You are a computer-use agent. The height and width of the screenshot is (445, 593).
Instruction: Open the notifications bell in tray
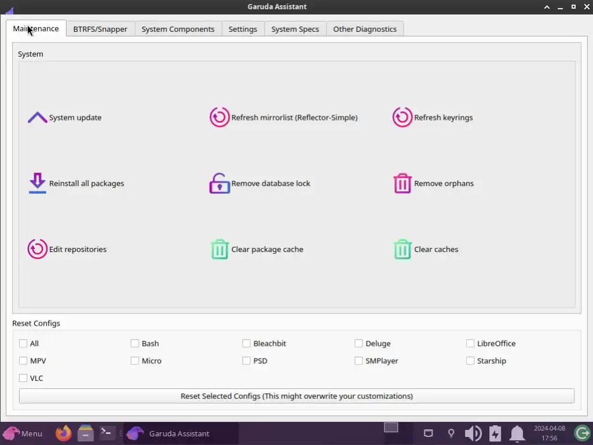pos(517,433)
